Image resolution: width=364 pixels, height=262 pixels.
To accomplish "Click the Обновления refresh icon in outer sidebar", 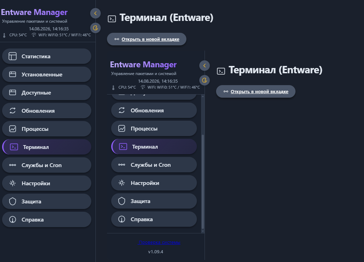I will click(x=13, y=111).
